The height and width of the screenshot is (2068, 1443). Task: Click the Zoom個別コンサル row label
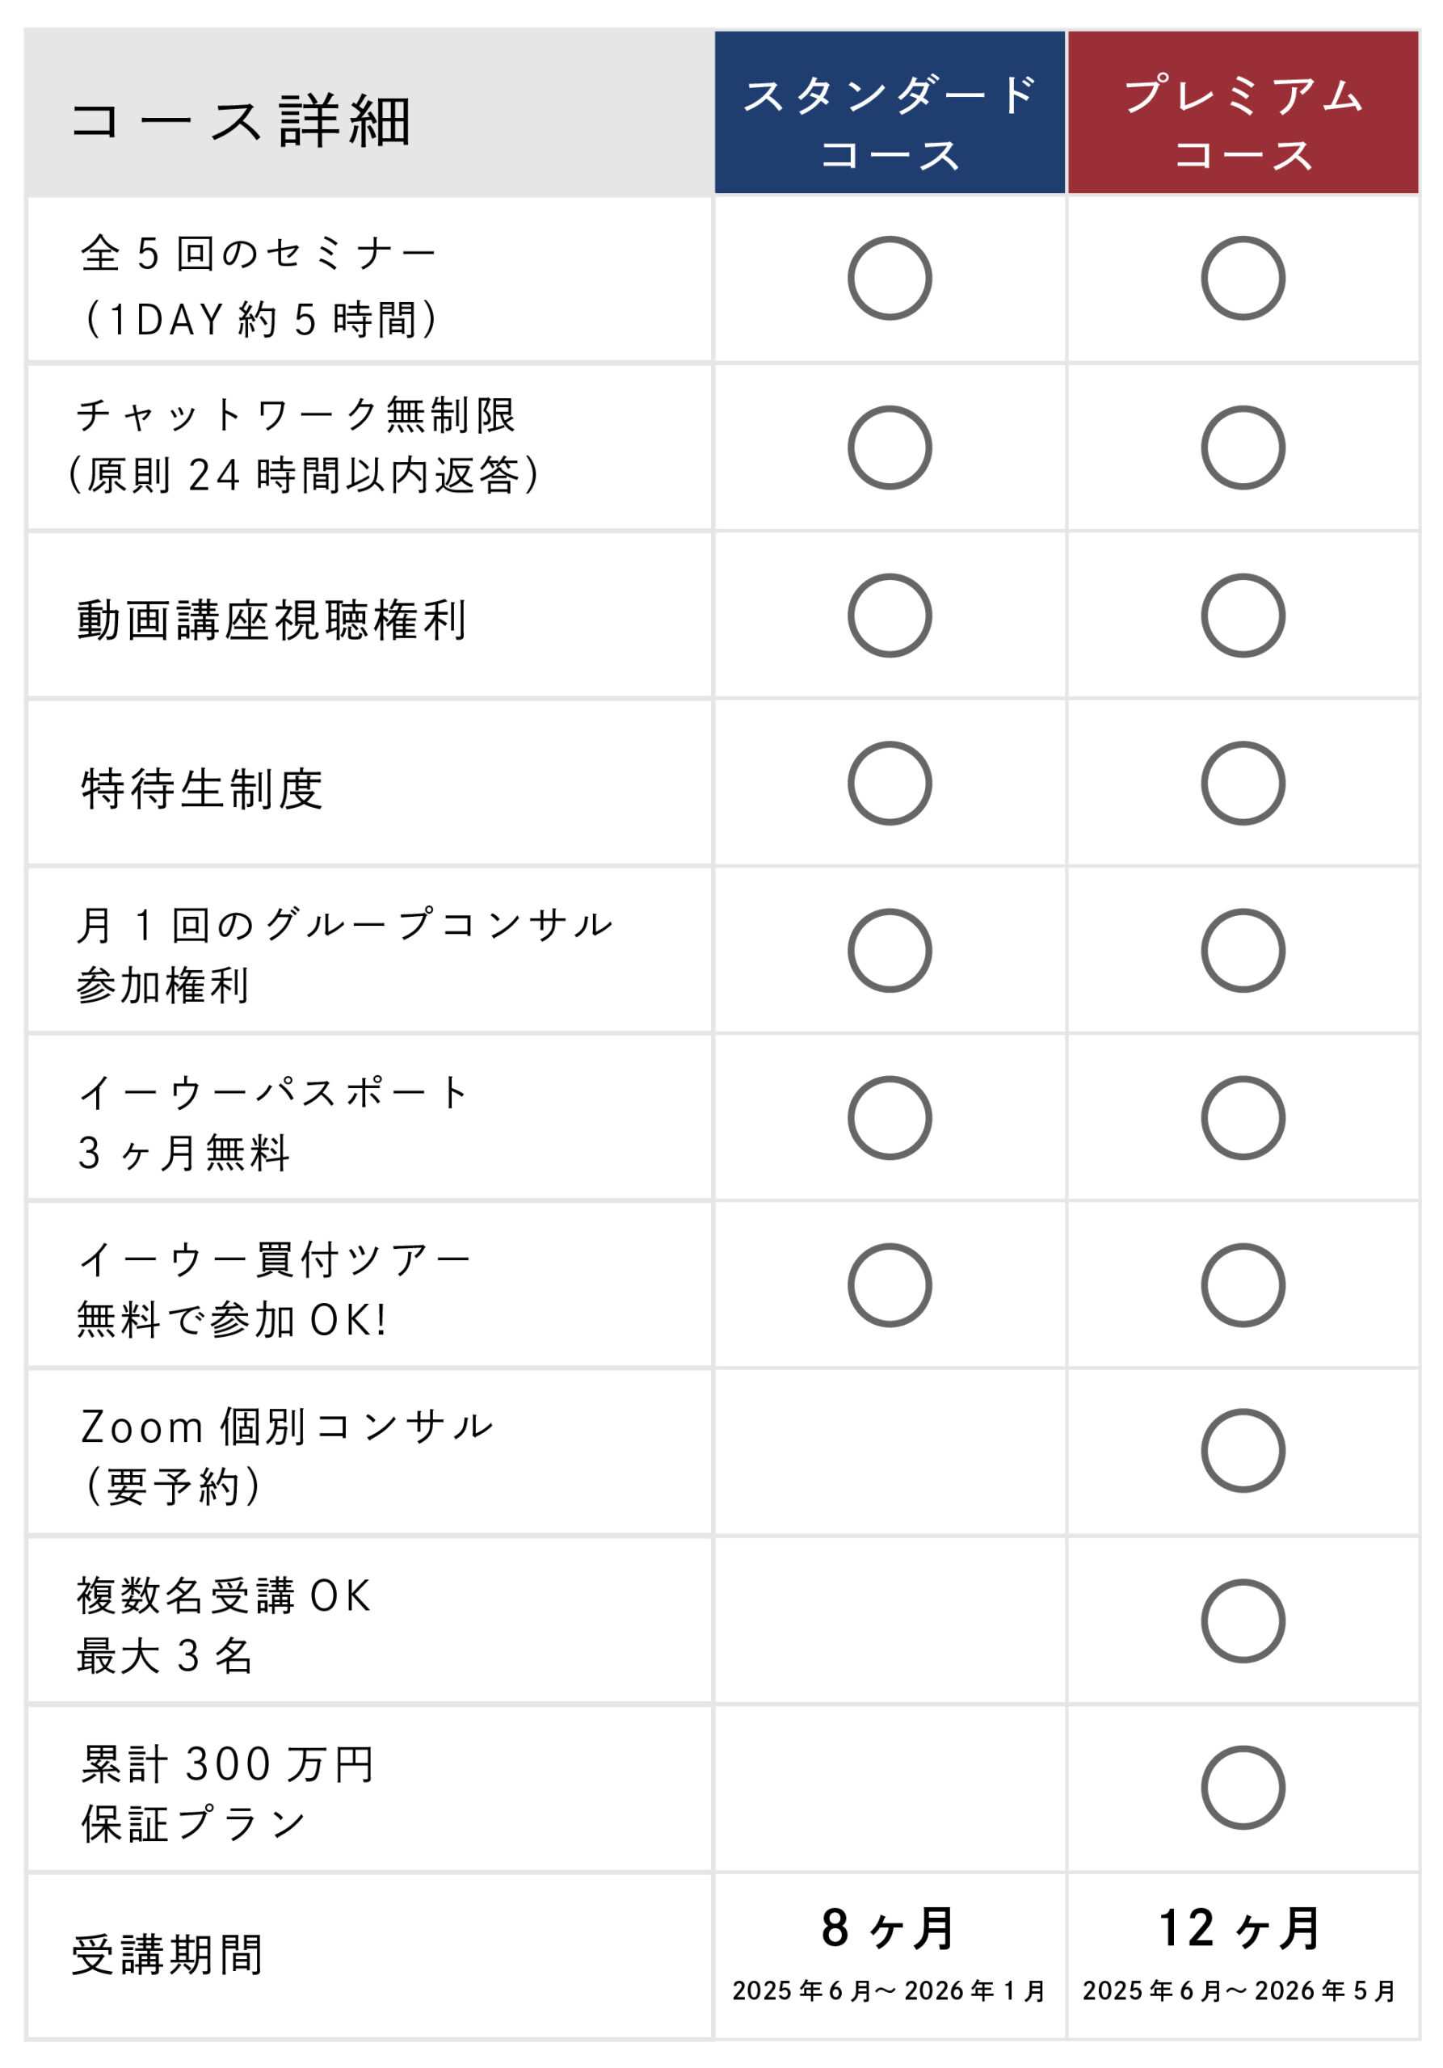(287, 1427)
